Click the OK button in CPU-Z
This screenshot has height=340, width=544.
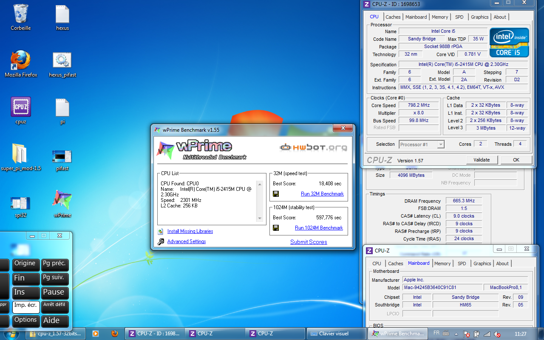coord(516,160)
